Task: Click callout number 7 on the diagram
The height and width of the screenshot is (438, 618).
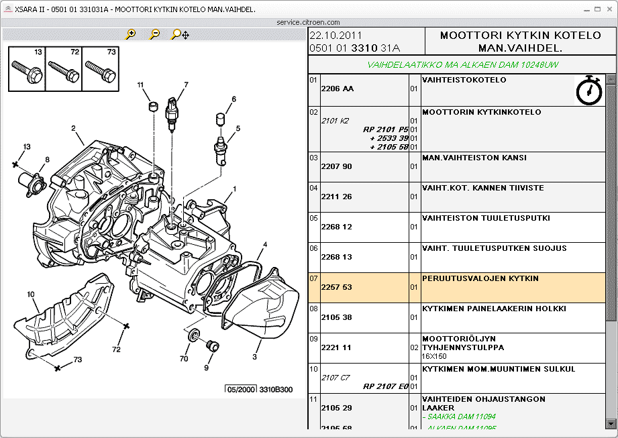Action: [186, 85]
